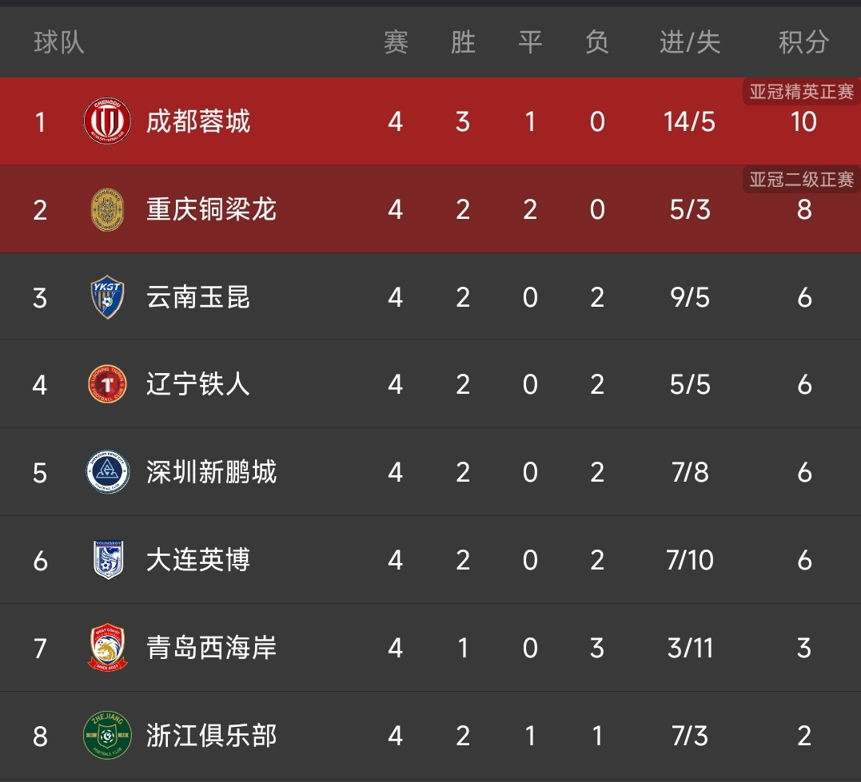Viewport: 861px width, 782px height.
Task: Click the Shenzhen Peng City (深圳新鹏城) emblem
Action: pos(107,472)
